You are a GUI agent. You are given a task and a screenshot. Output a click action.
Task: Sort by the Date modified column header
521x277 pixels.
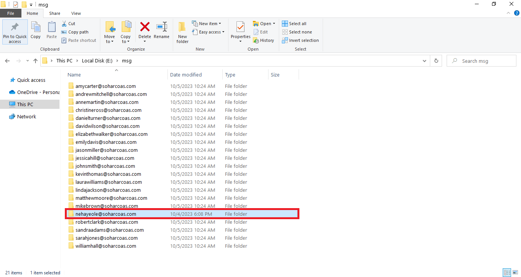click(195, 75)
